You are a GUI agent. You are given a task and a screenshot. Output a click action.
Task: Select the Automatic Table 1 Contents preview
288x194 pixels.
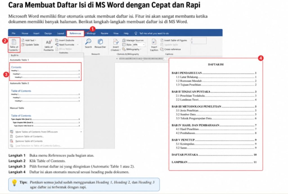(x=45, y=72)
